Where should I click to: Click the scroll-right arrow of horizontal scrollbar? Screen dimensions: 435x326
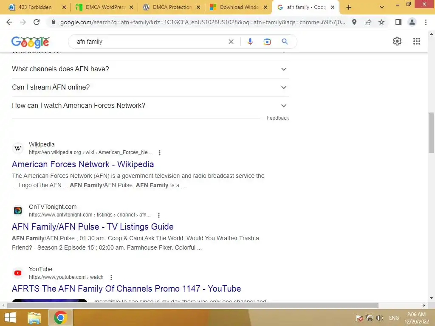tap(424, 306)
